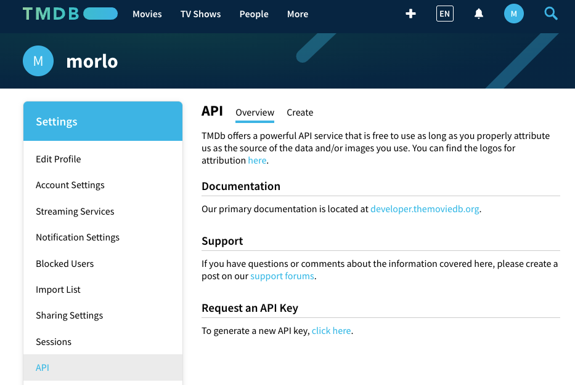Open Sharing Settings

[x=69, y=315]
